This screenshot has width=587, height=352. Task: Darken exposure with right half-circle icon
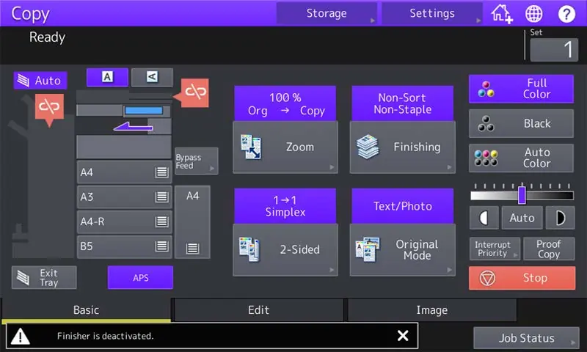pyautogui.click(x=560, y=218)
